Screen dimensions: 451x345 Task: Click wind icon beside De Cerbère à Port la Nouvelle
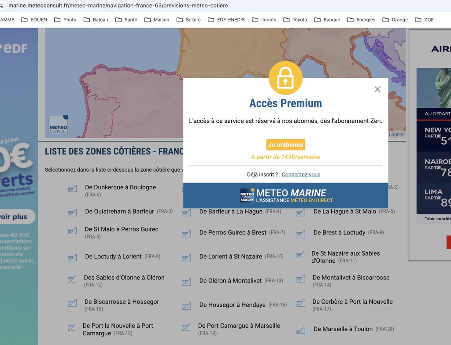[300, 303]
